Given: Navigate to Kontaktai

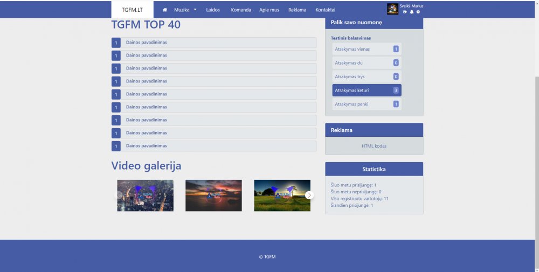Looking at the screenshot, I should pyautogui.click(x=325, y=10).
